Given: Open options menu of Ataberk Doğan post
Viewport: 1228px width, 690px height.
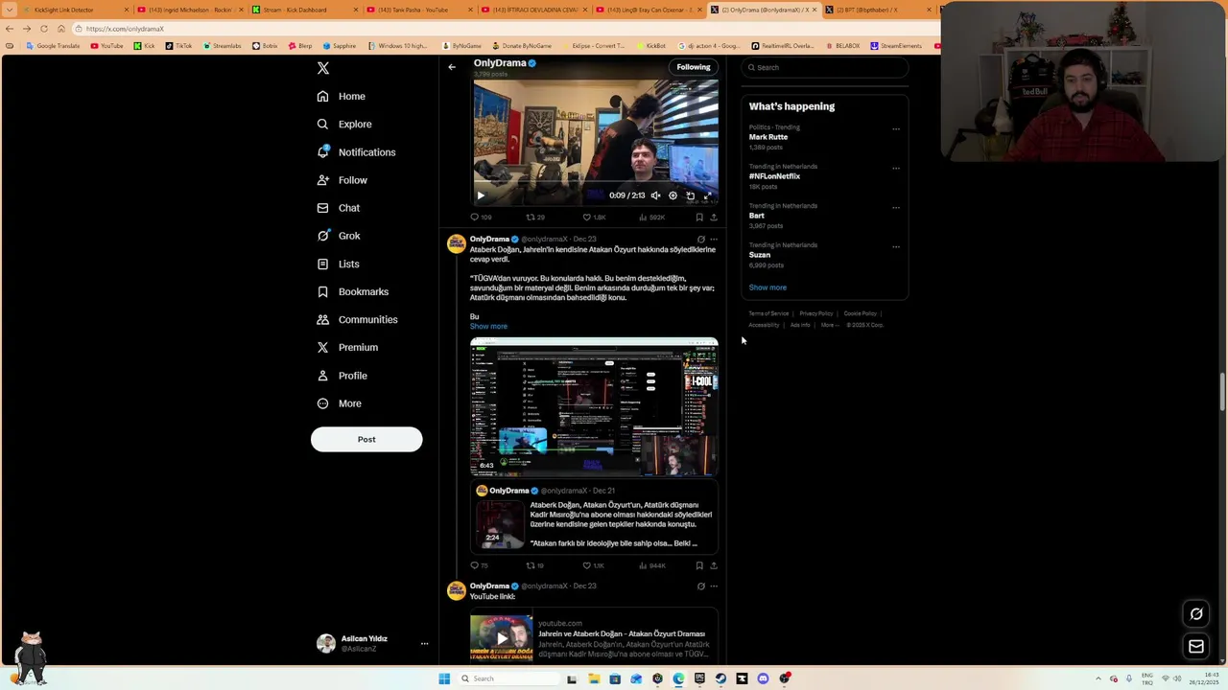Looking at the screenshot, I should [x=713, y=239].
